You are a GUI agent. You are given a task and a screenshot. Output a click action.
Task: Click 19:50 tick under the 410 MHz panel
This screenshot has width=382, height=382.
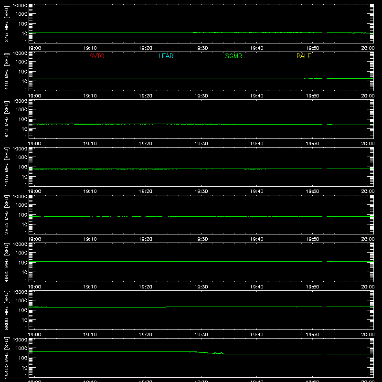pos(312,96)
